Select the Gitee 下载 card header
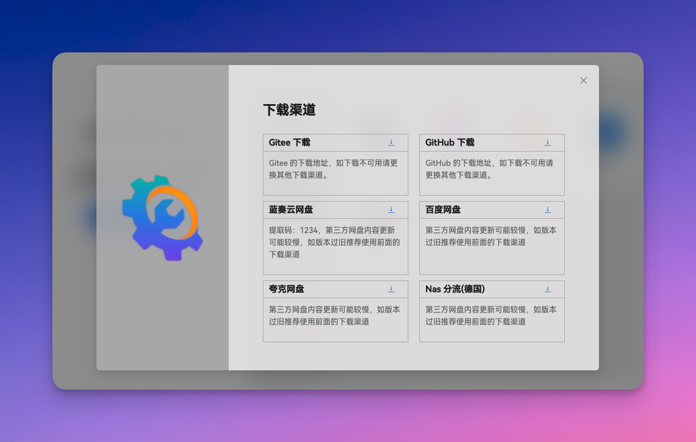The width and height of the screenshot is (696, 442). 289,142
